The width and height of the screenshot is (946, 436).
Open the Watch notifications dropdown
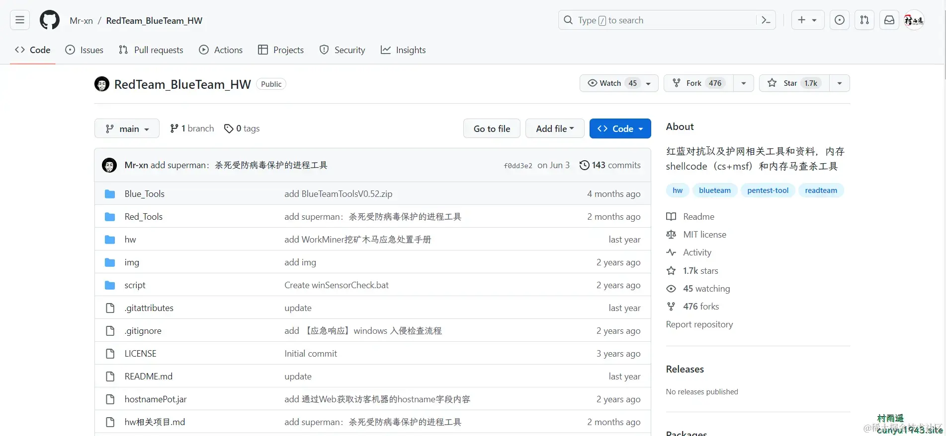tap(619, 83)
